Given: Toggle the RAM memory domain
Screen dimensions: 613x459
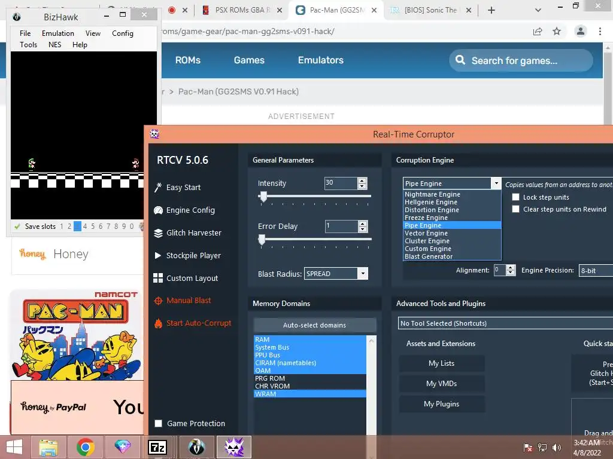Looking at the screenshot, I should [310, 339].
